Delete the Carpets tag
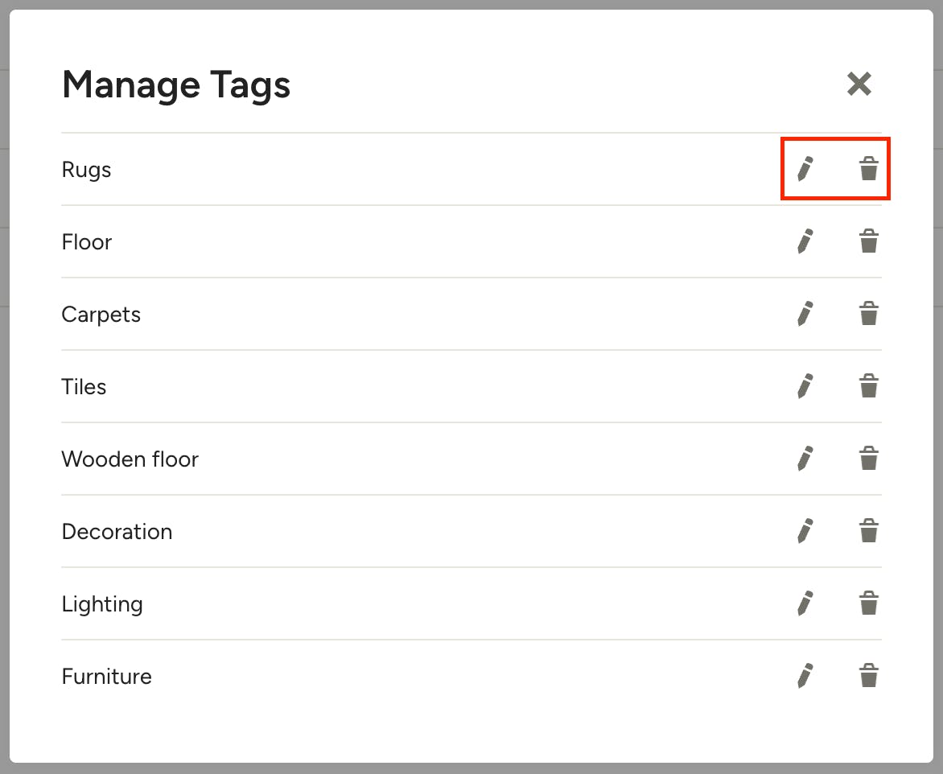 click(x=868, y=314)
